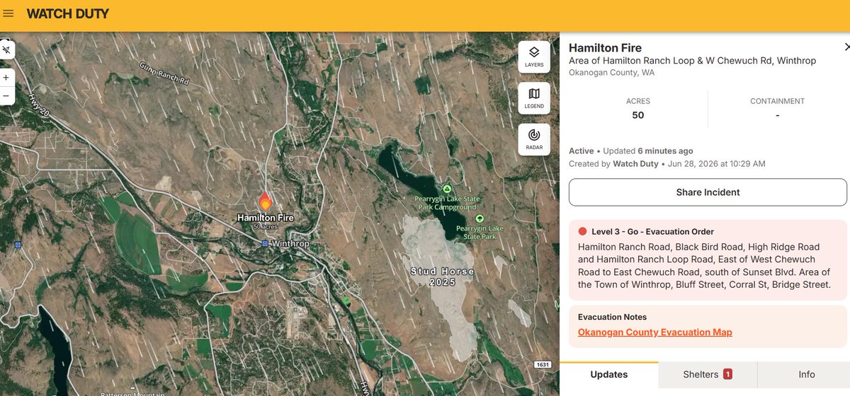
Task: Click the Okanogan County, WA text
Action: tap(611, 73)
